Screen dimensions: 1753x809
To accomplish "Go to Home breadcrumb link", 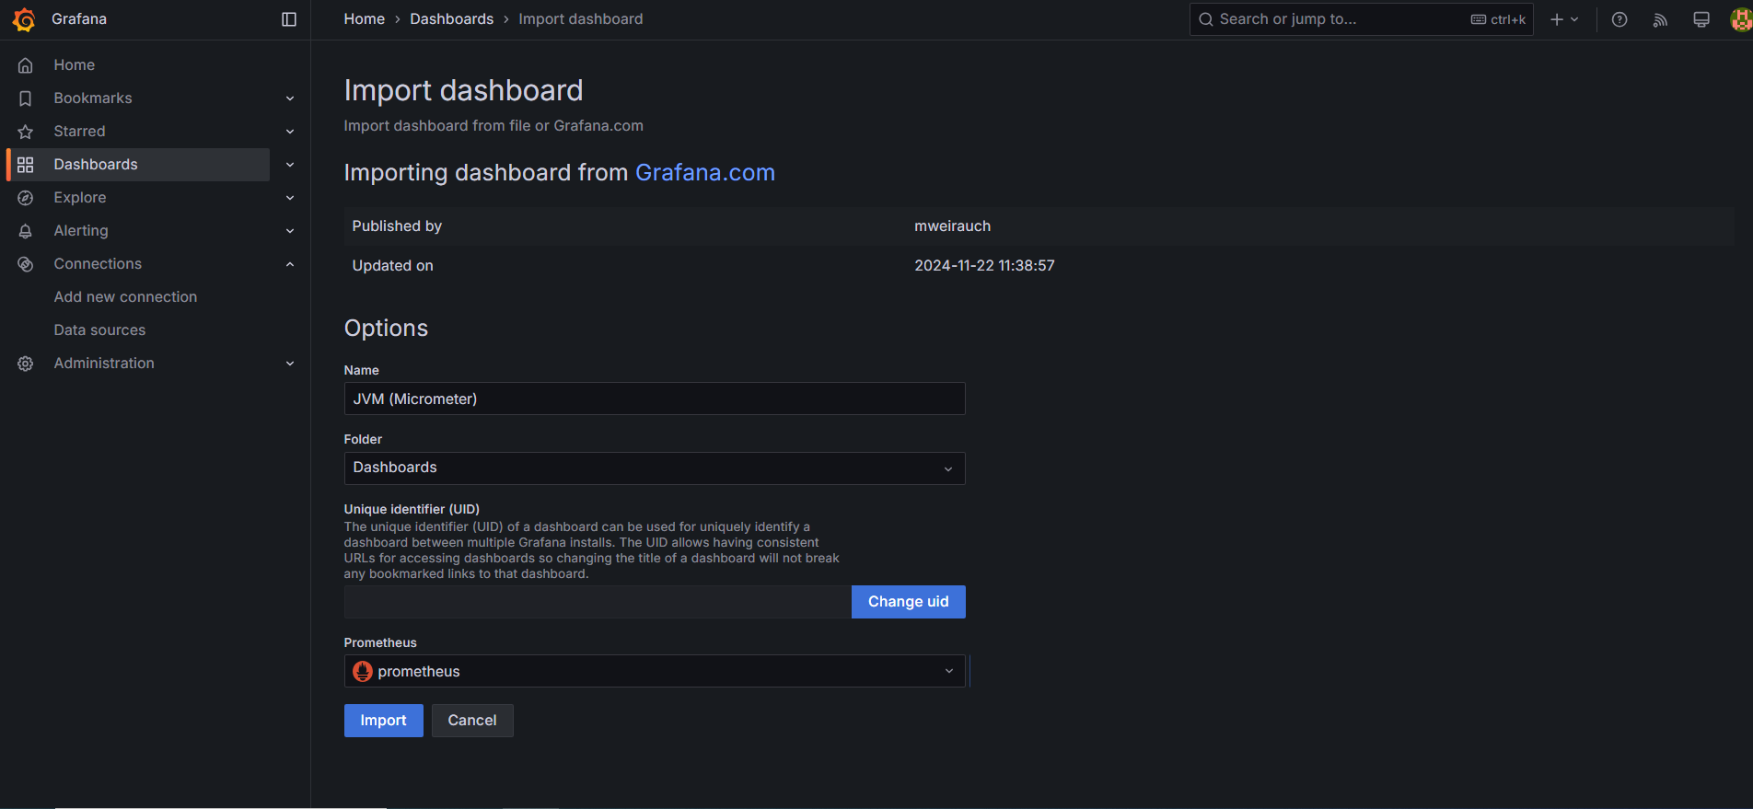I will [365, 19].
